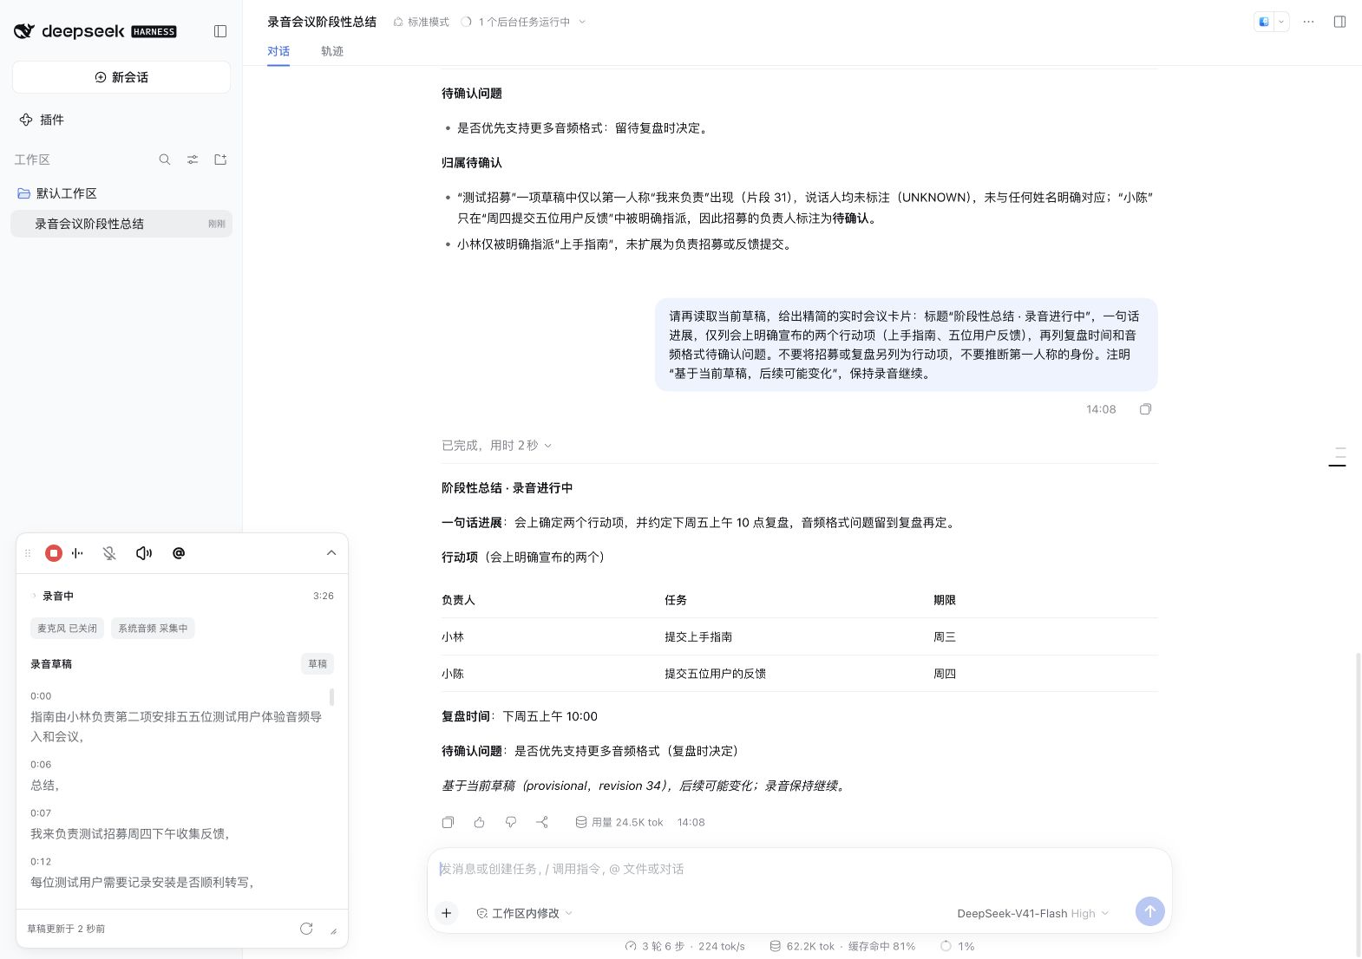Collapse the left sidebar panel
The width and height of the screenshot is (1362, 959).
(x=220, y=31)
